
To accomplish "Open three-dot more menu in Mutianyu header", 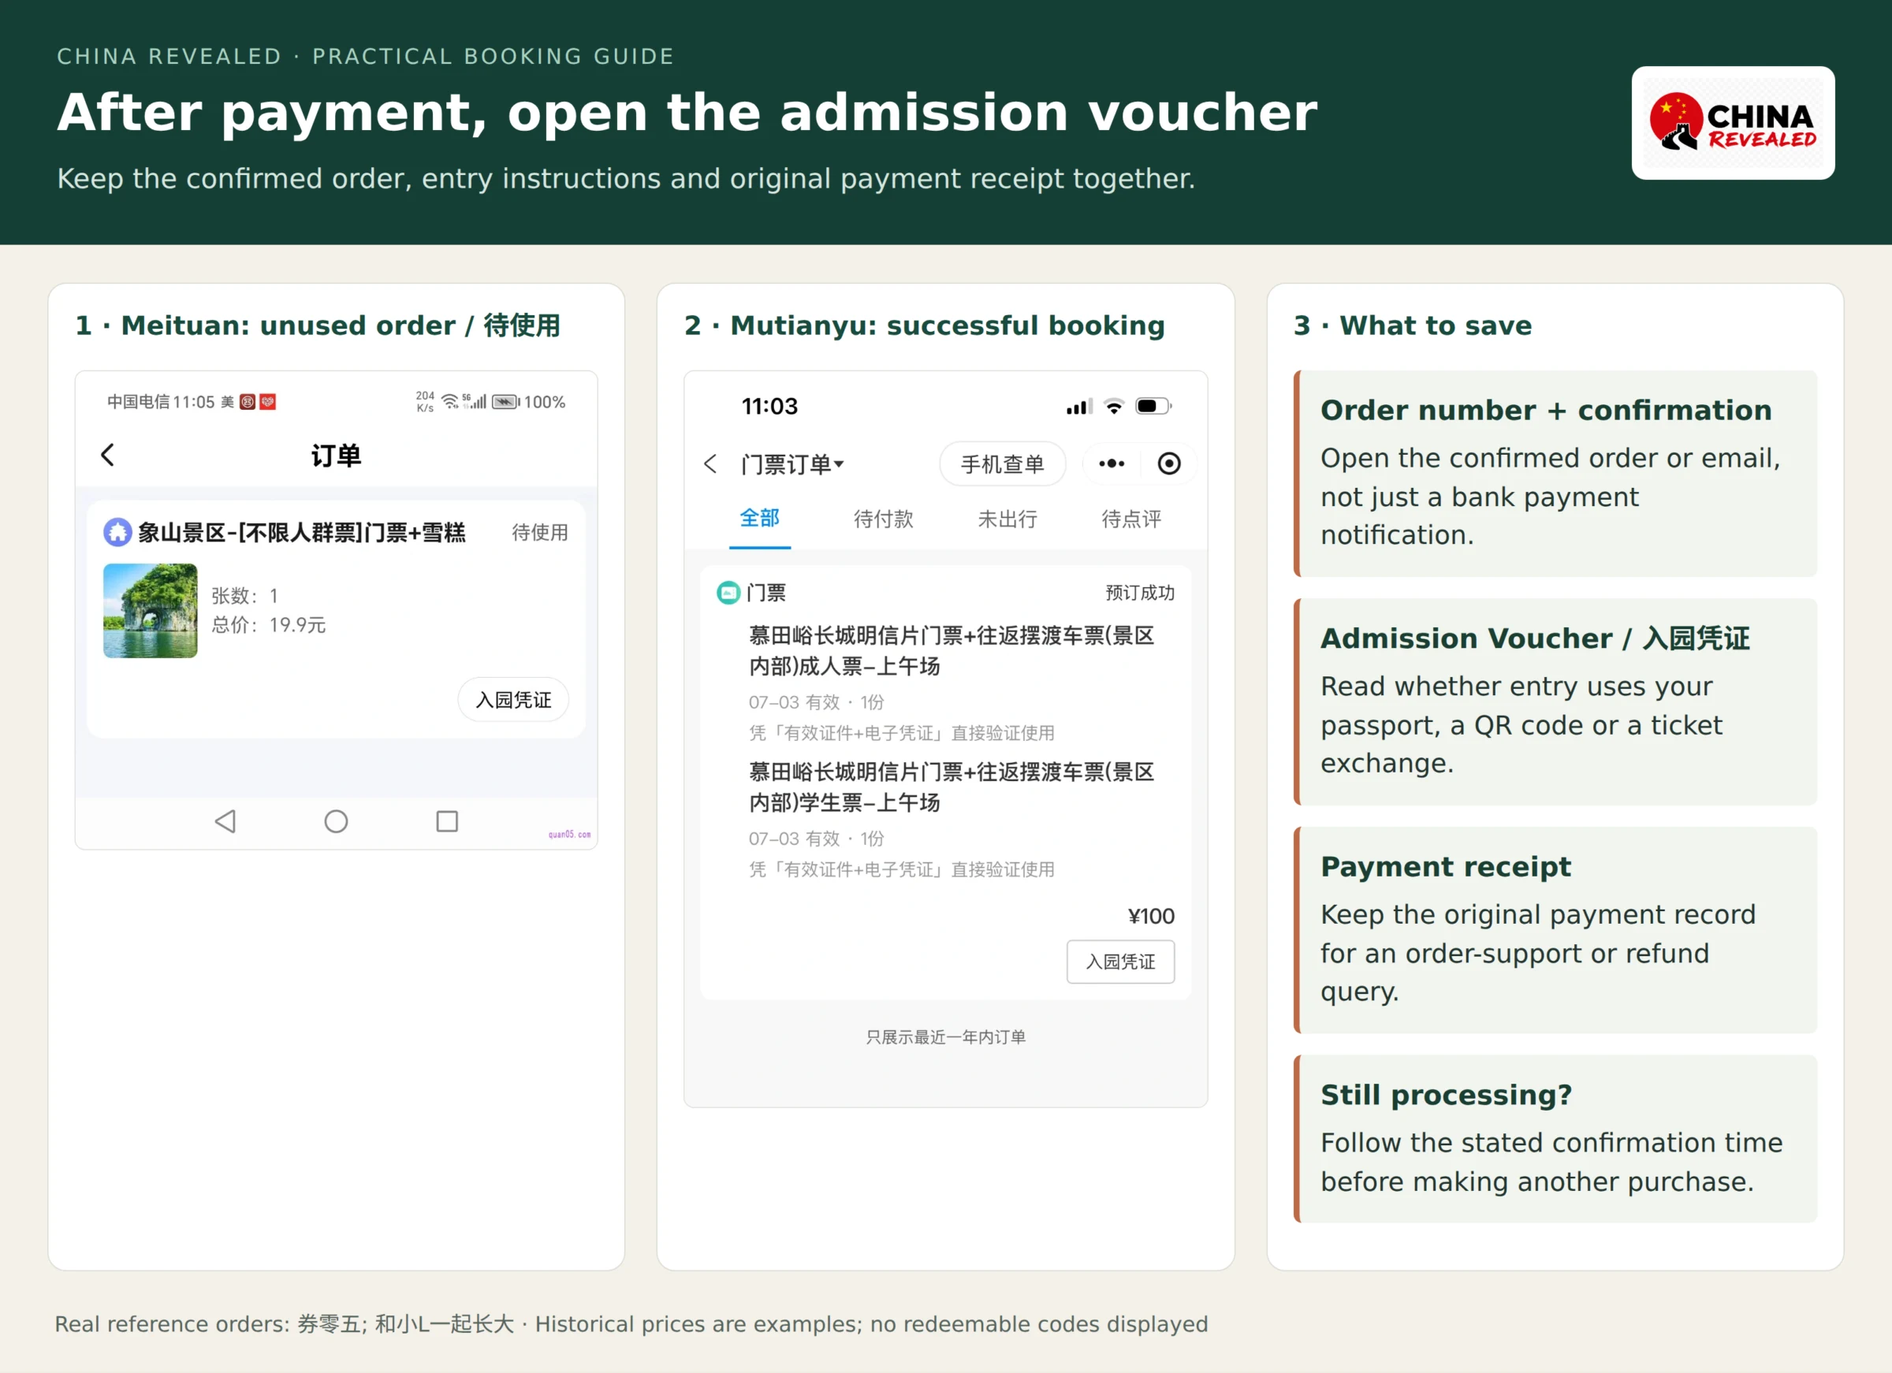I will tap(1112, 463).
